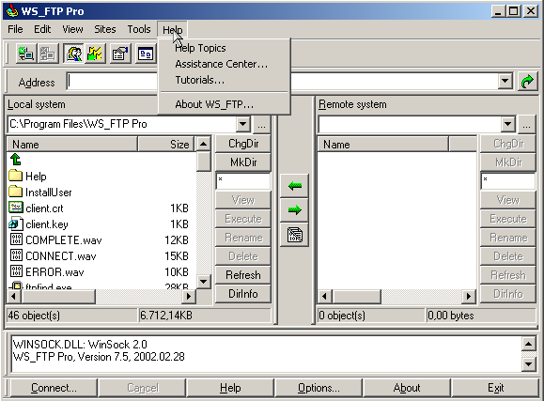Viewport: 544px width, 401px height.
Task: Click the Connect toolbar icon with green checkmark
Action: coord(26,54)
